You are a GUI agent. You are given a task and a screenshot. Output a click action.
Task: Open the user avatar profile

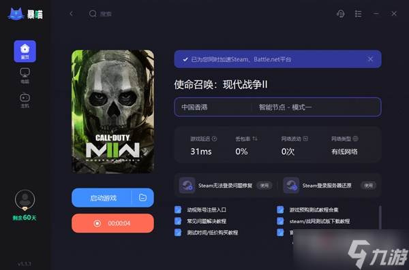pyautogui.click(x=25, y=200)
